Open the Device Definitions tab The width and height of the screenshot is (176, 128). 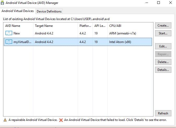coord(49,11)
